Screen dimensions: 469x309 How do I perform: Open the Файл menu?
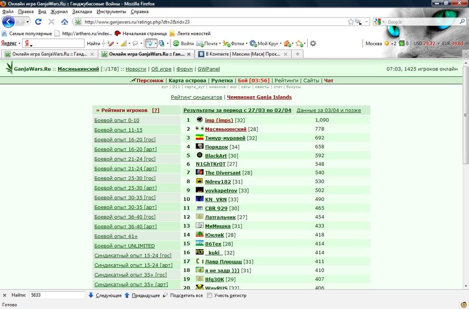(x=8, y=12)
